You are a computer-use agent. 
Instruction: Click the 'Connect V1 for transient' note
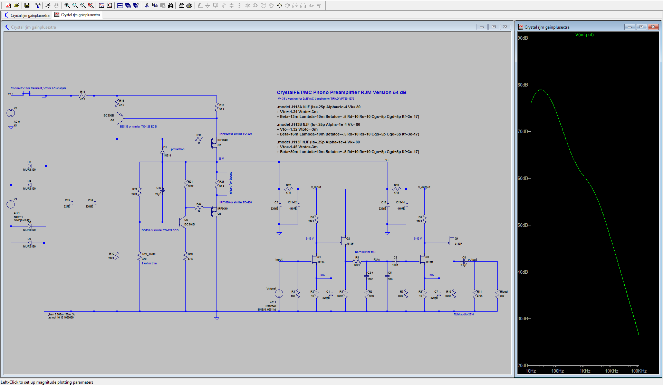point(38,88)
